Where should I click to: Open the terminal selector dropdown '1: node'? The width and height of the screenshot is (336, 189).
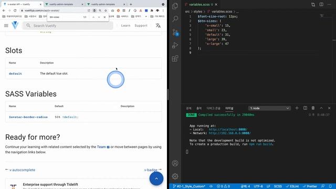[x=269, y=108]
